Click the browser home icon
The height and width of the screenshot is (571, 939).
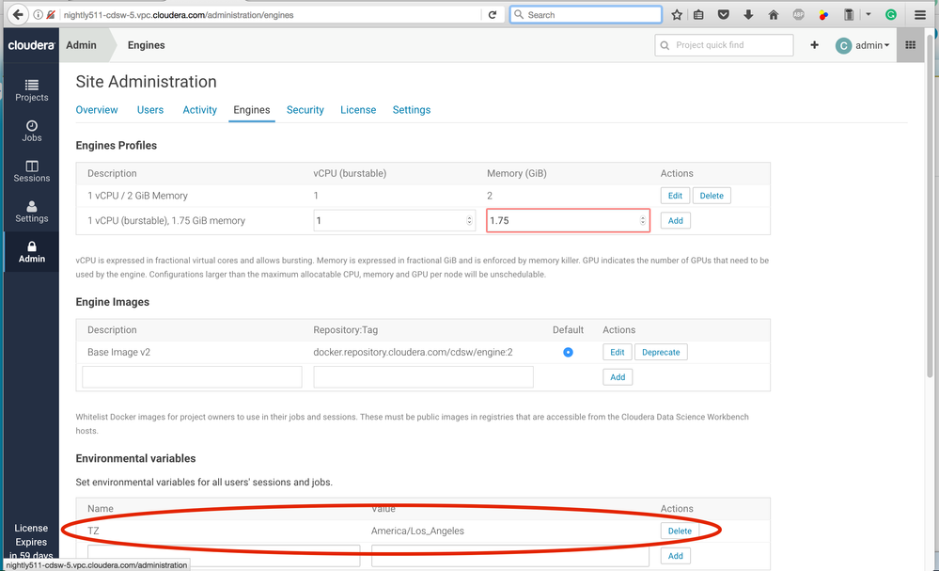coord(774,15)
